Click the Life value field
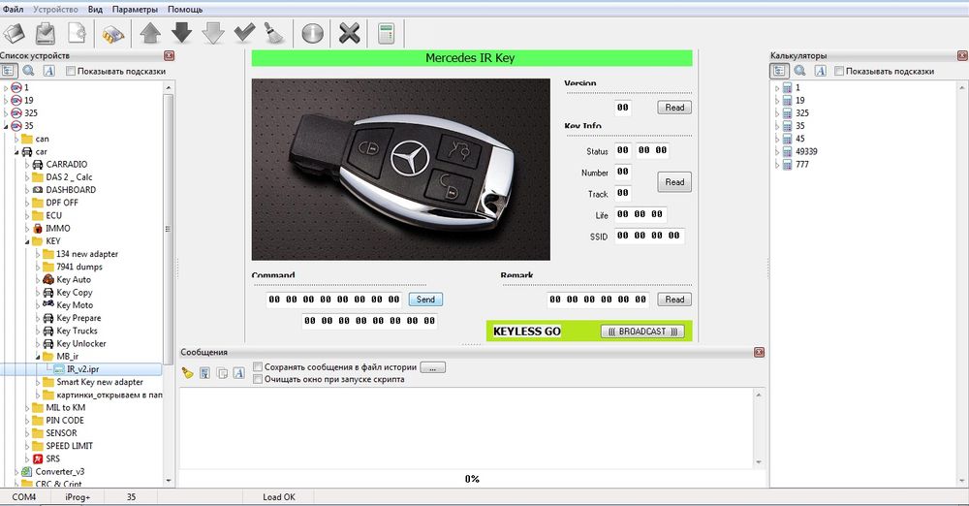Screen dimensions: 969x506 [x=641, y=214]
